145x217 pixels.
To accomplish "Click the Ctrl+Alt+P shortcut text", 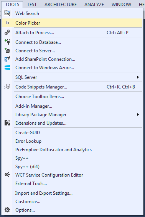I will click(x=117, y=33).
